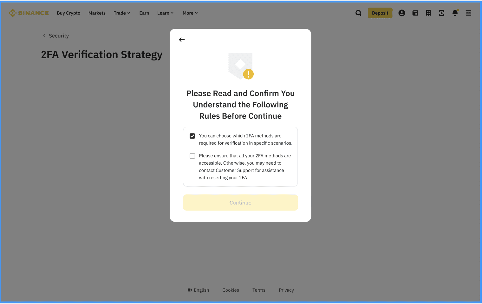Image resolution: width=482 pixels, height=304 pixels.
Task: Click the globe language icon
Action: point(190,290)
